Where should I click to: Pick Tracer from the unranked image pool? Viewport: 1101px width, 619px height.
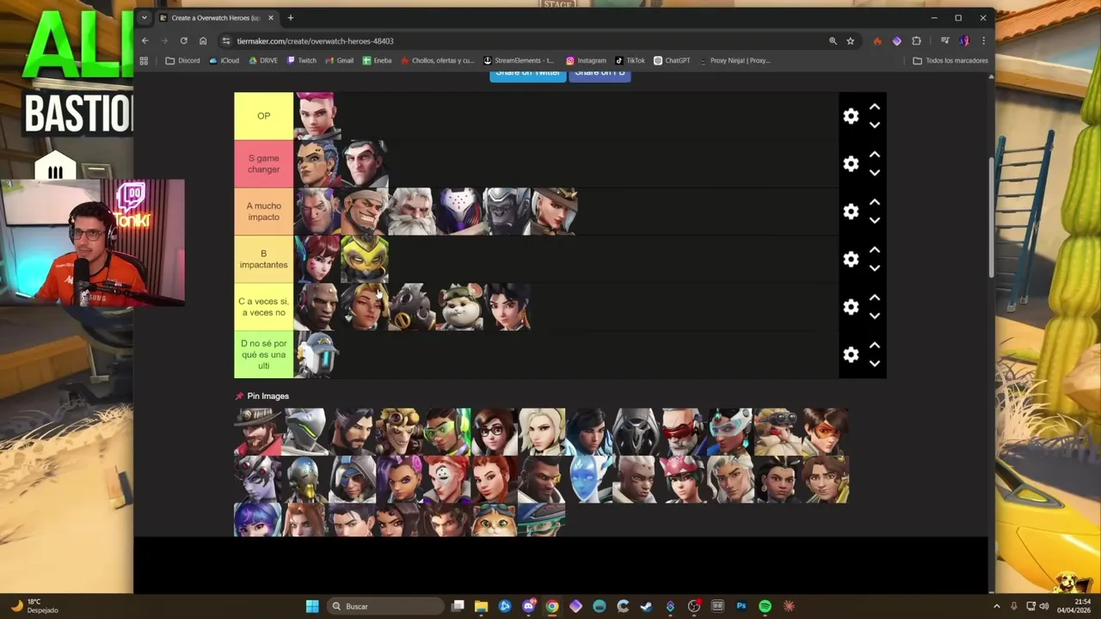(x=825, y=432)
